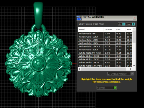Select the Yellow Gold:10KY row
Image resolution: width=144 pixels, height=108 pixels.
coord(105,37)
